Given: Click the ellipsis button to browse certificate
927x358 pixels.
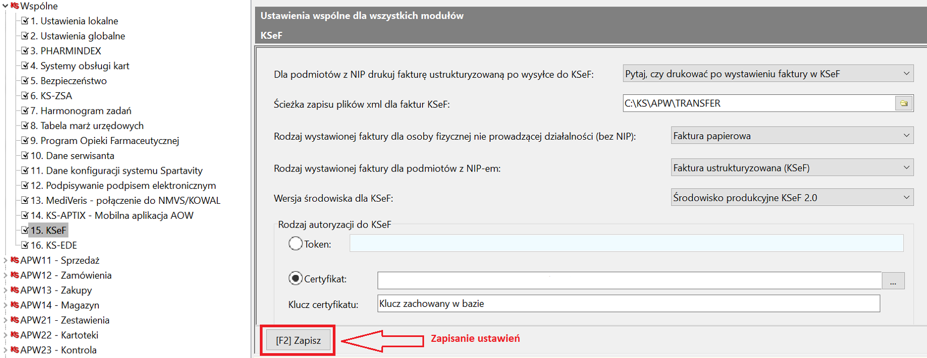Looking at the screenshot, I should 893,281.
